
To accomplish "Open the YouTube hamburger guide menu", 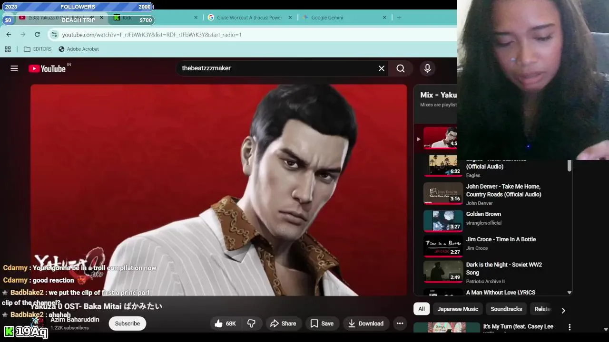I will (14, 68).
